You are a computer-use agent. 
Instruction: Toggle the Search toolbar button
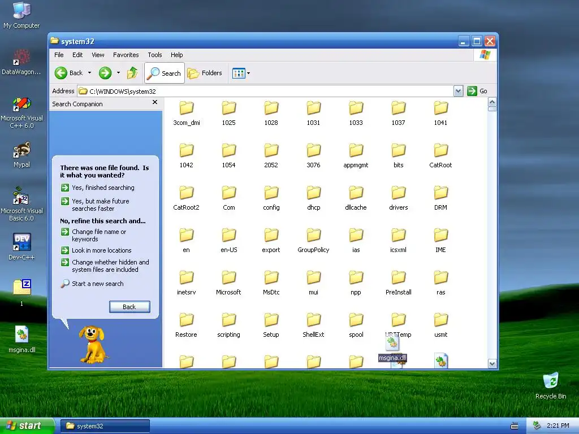[165, 73]
